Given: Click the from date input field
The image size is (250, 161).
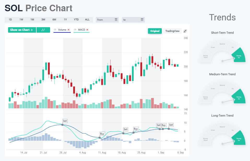Looking at the screenshot, I should coord(105,20).
